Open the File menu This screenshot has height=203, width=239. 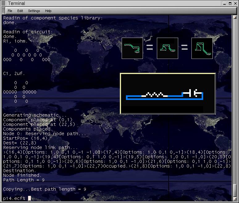click(x=10, y=11)
